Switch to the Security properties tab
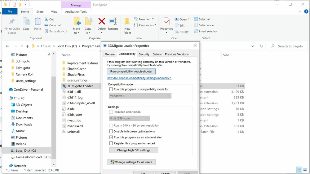This screenshot has height=174, width=310. (x=144, y=54)
